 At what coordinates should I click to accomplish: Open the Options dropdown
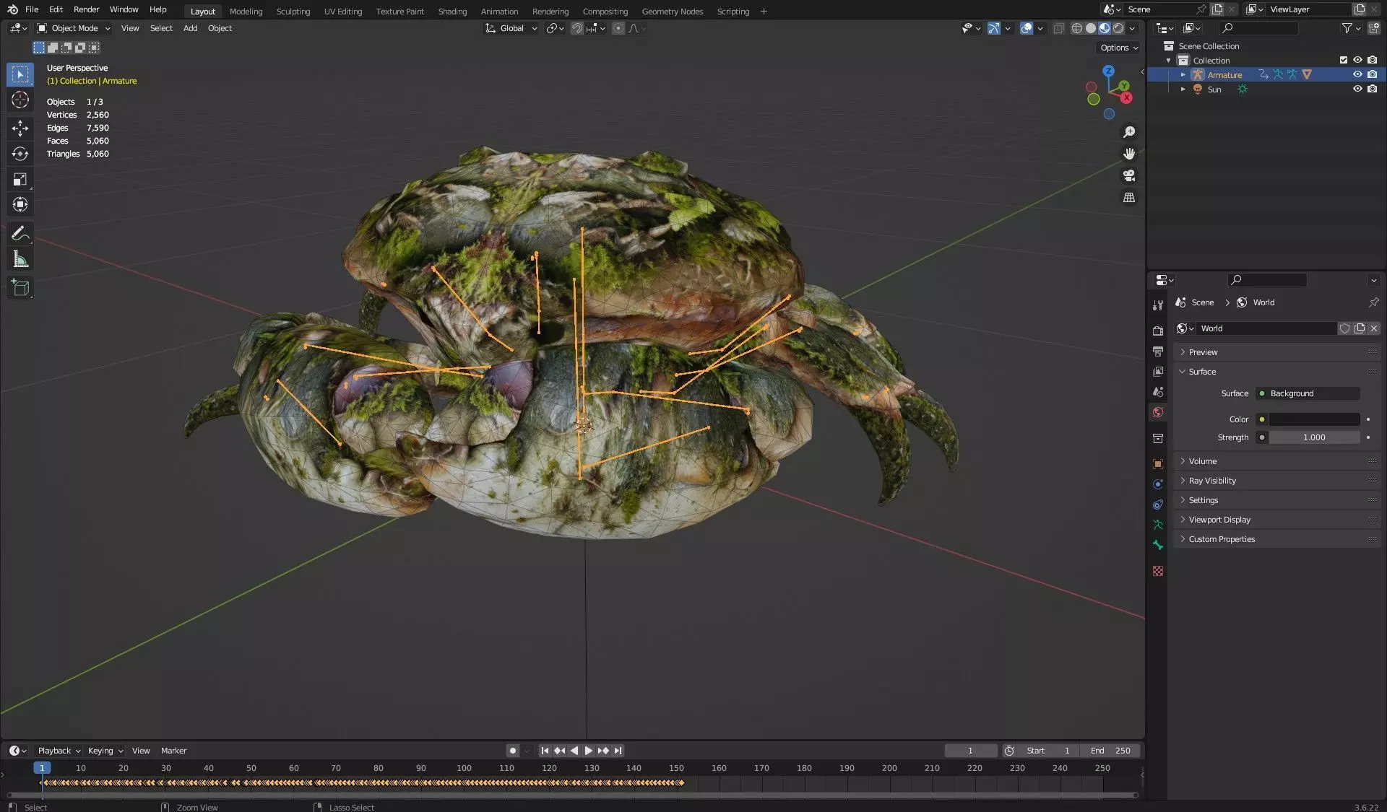1118,48
